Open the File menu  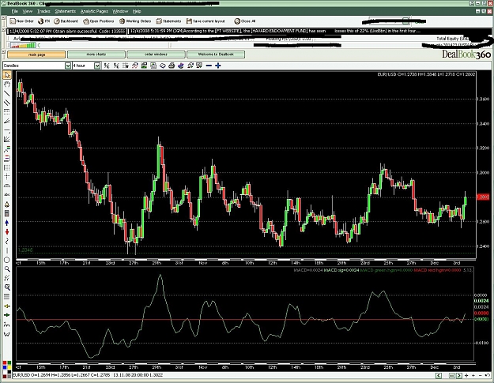(x=15, y=11)
